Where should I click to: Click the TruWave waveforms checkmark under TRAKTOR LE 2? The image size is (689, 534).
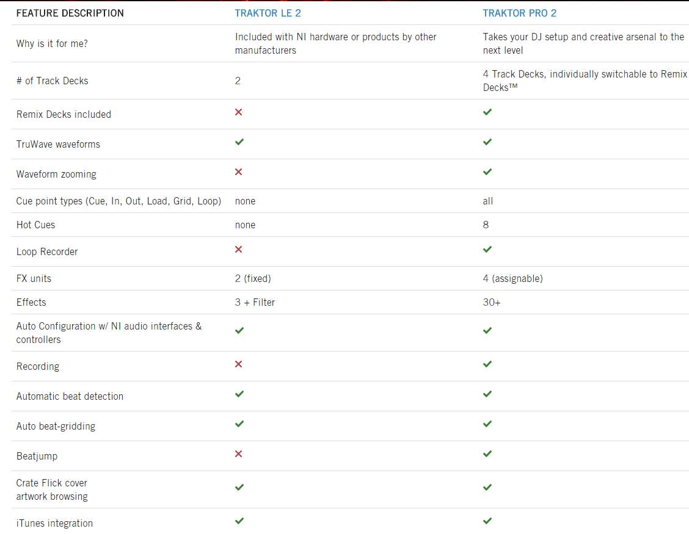click(239, 142)
